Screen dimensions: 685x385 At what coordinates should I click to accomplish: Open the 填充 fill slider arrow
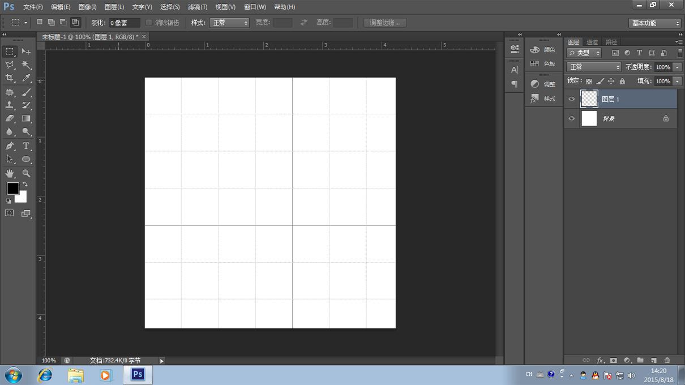pos(677,81)
